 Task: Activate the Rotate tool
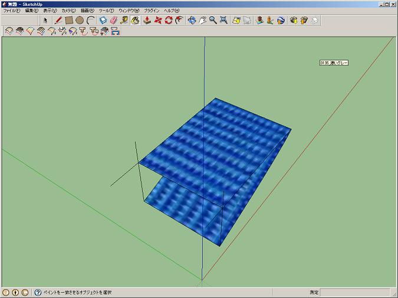pos(169,20)
